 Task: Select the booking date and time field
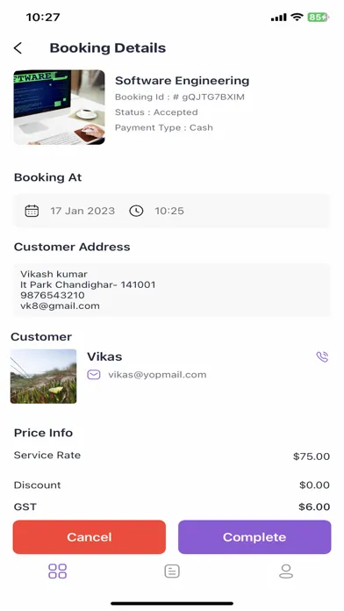171,211
